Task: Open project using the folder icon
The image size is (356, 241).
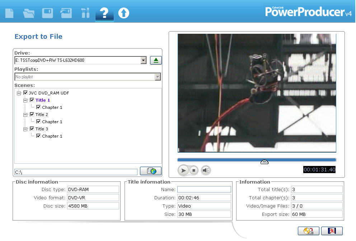Action: coord(29,13)
